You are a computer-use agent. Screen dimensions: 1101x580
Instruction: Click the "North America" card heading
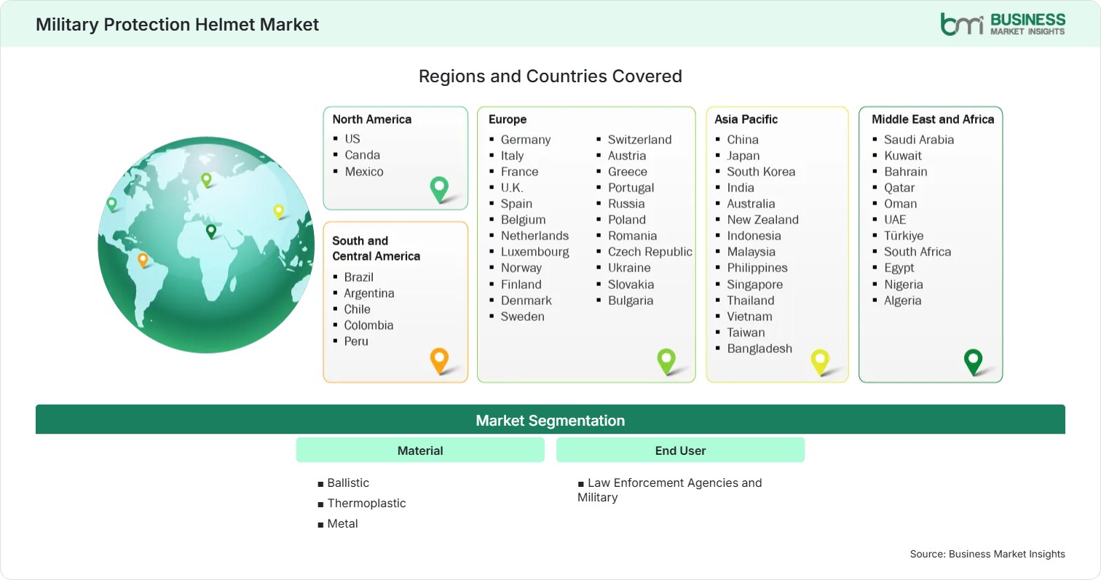tap(372, 119)
